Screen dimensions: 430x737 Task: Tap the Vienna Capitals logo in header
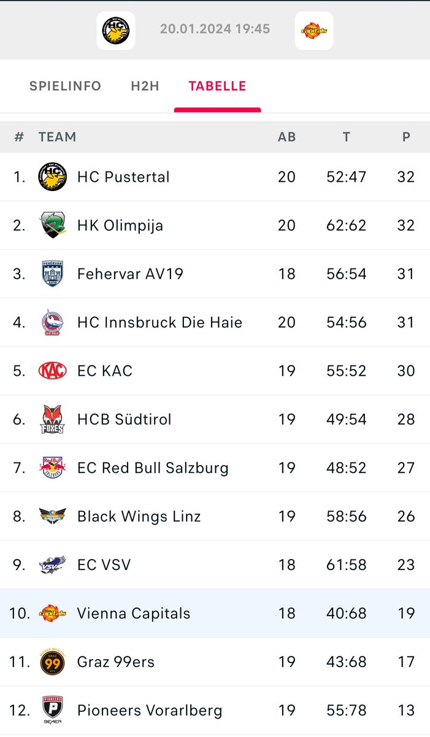tap(314, 30)
